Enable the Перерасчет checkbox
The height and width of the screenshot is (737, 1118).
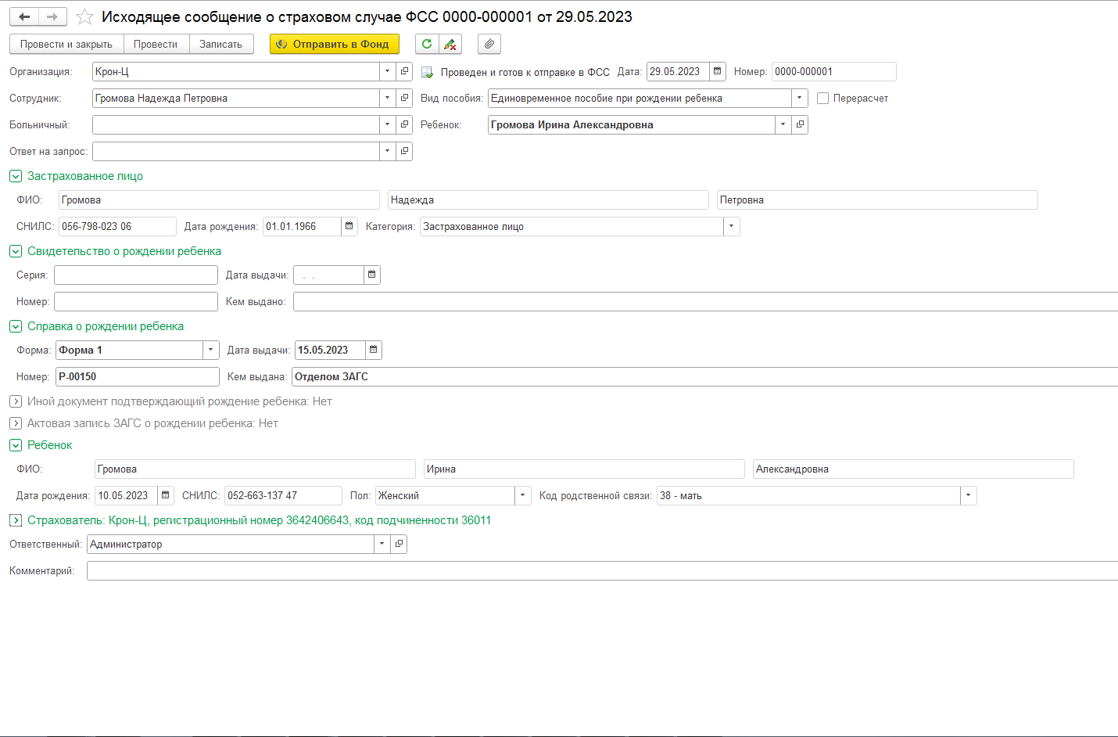tap(822, 99)
